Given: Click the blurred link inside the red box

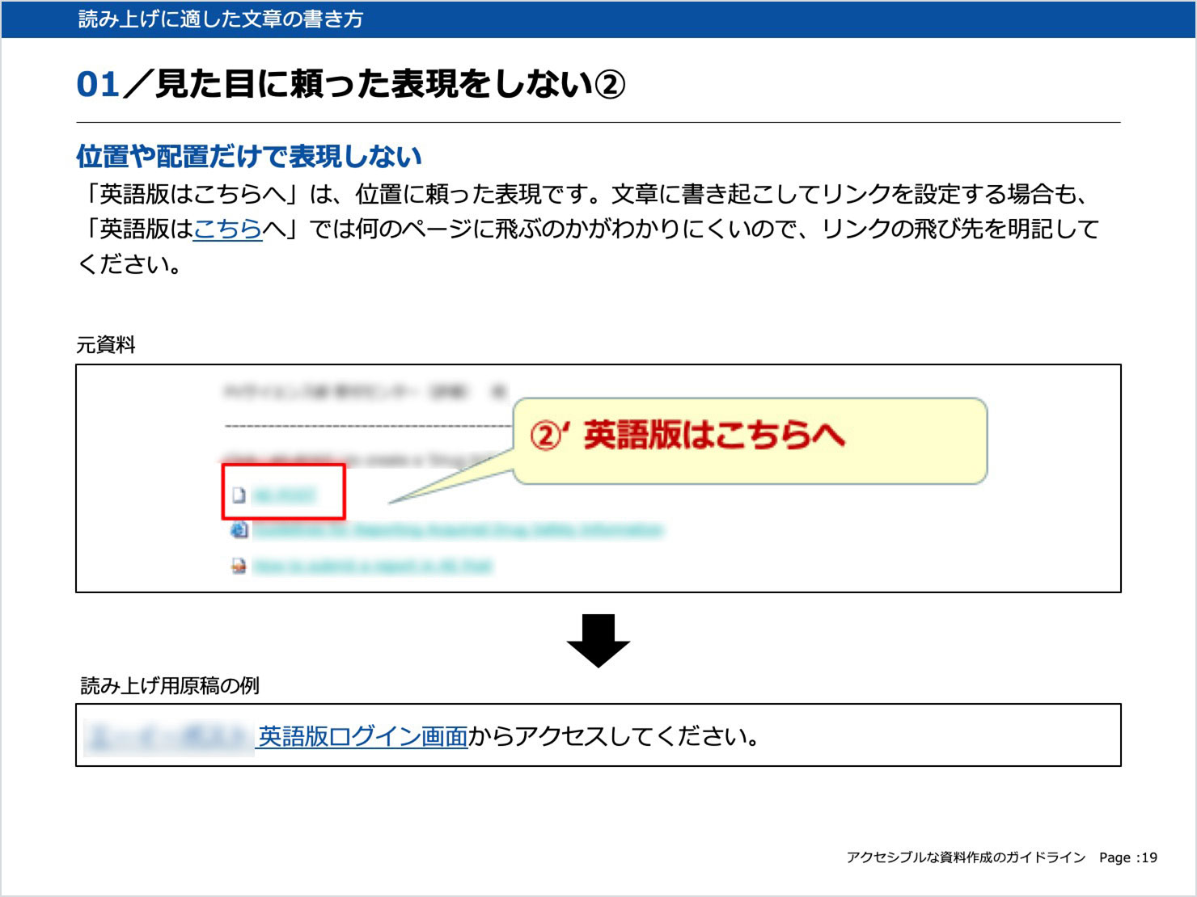Looking at the screenshot, I should coord(284,495).
